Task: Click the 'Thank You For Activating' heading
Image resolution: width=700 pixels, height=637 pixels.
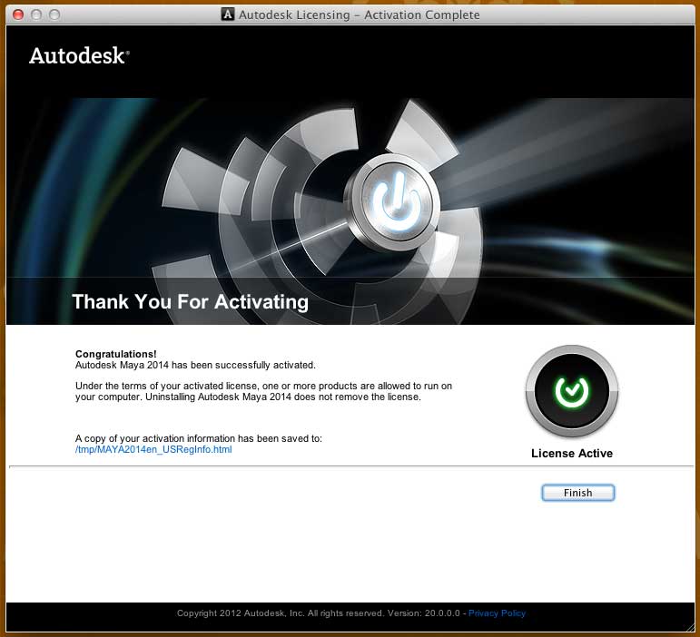Action: (x=190, y=301)
